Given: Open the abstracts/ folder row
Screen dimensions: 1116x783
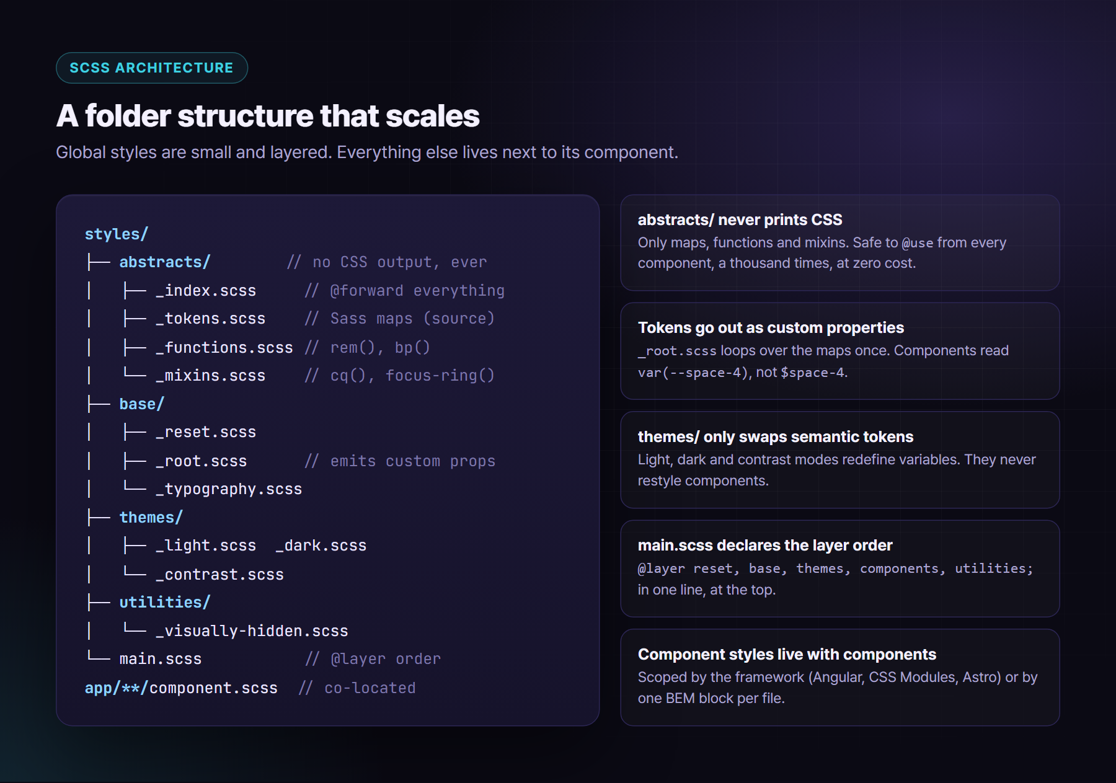Looking at the screenshot, I should pos(165,262).
